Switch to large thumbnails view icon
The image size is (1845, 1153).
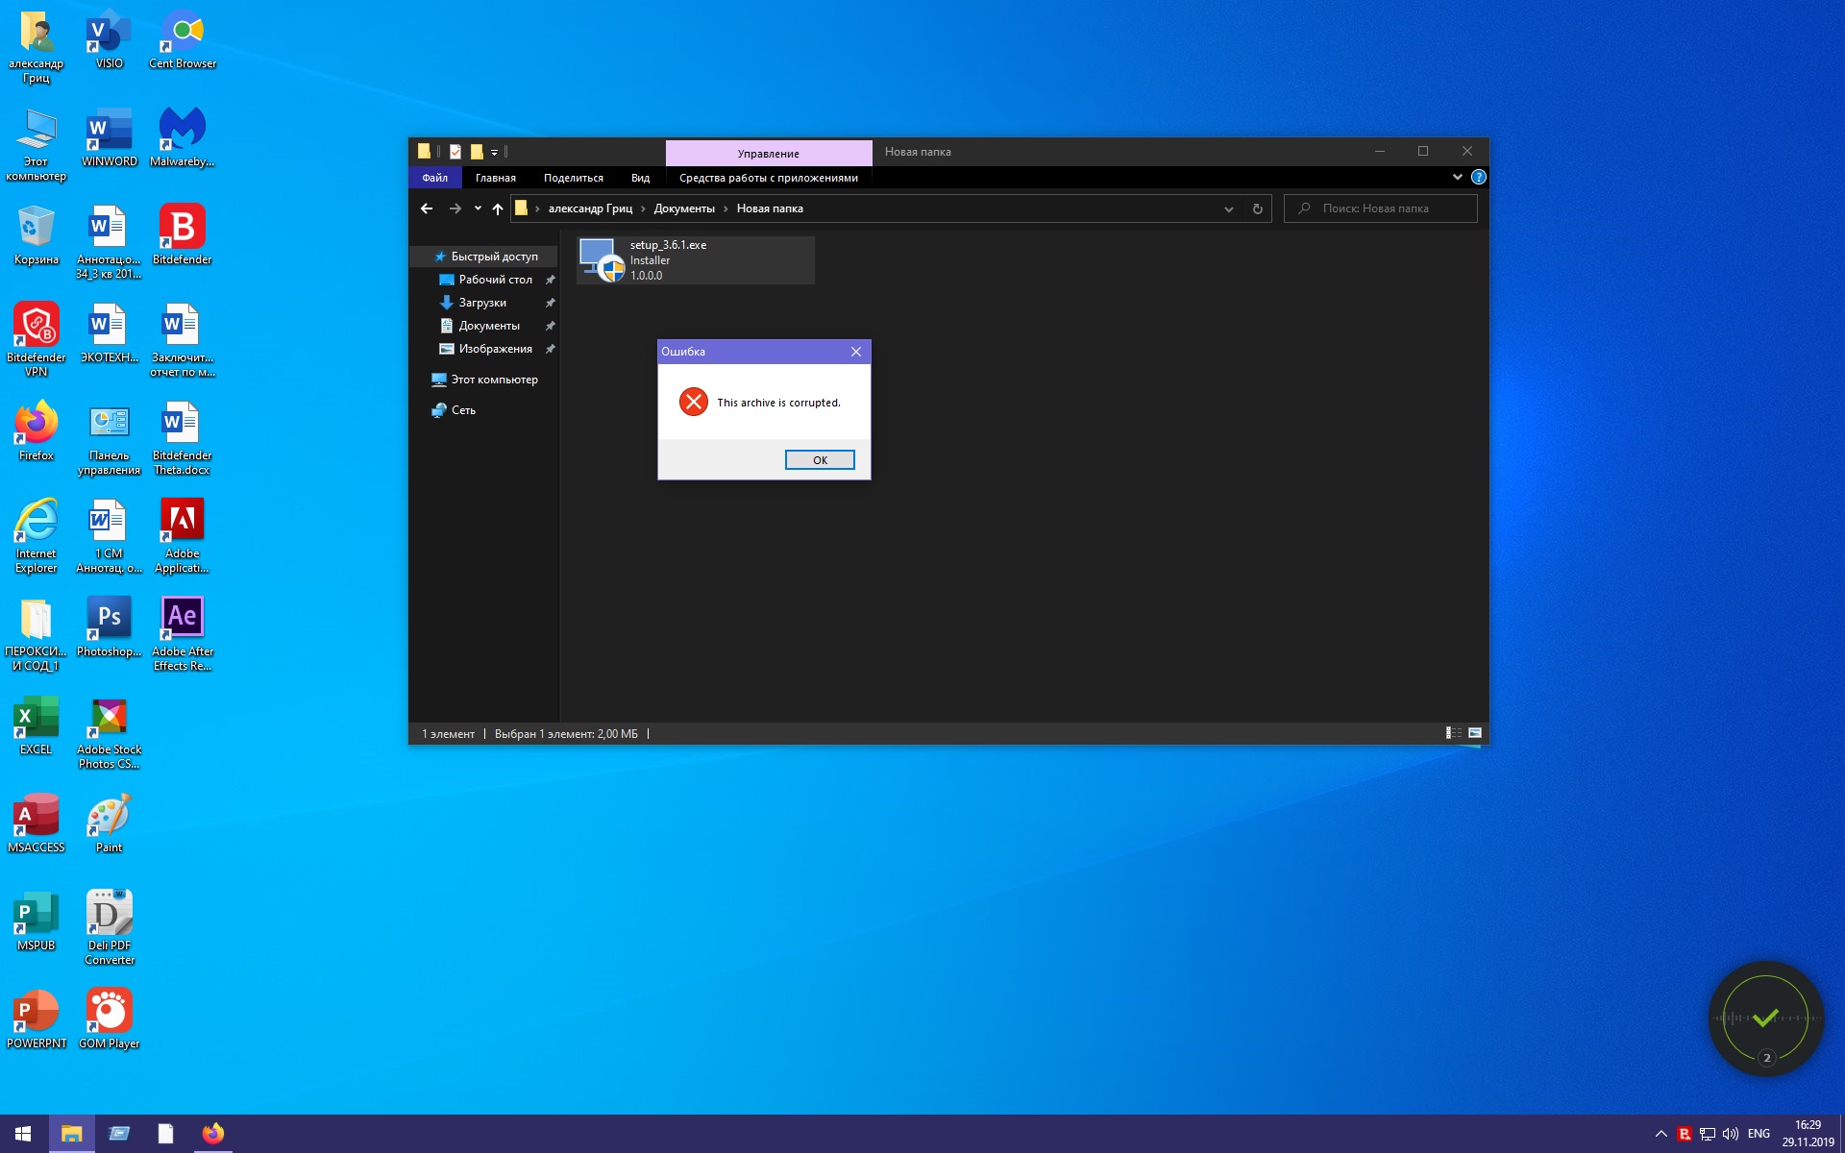(x=1475, y=733)
